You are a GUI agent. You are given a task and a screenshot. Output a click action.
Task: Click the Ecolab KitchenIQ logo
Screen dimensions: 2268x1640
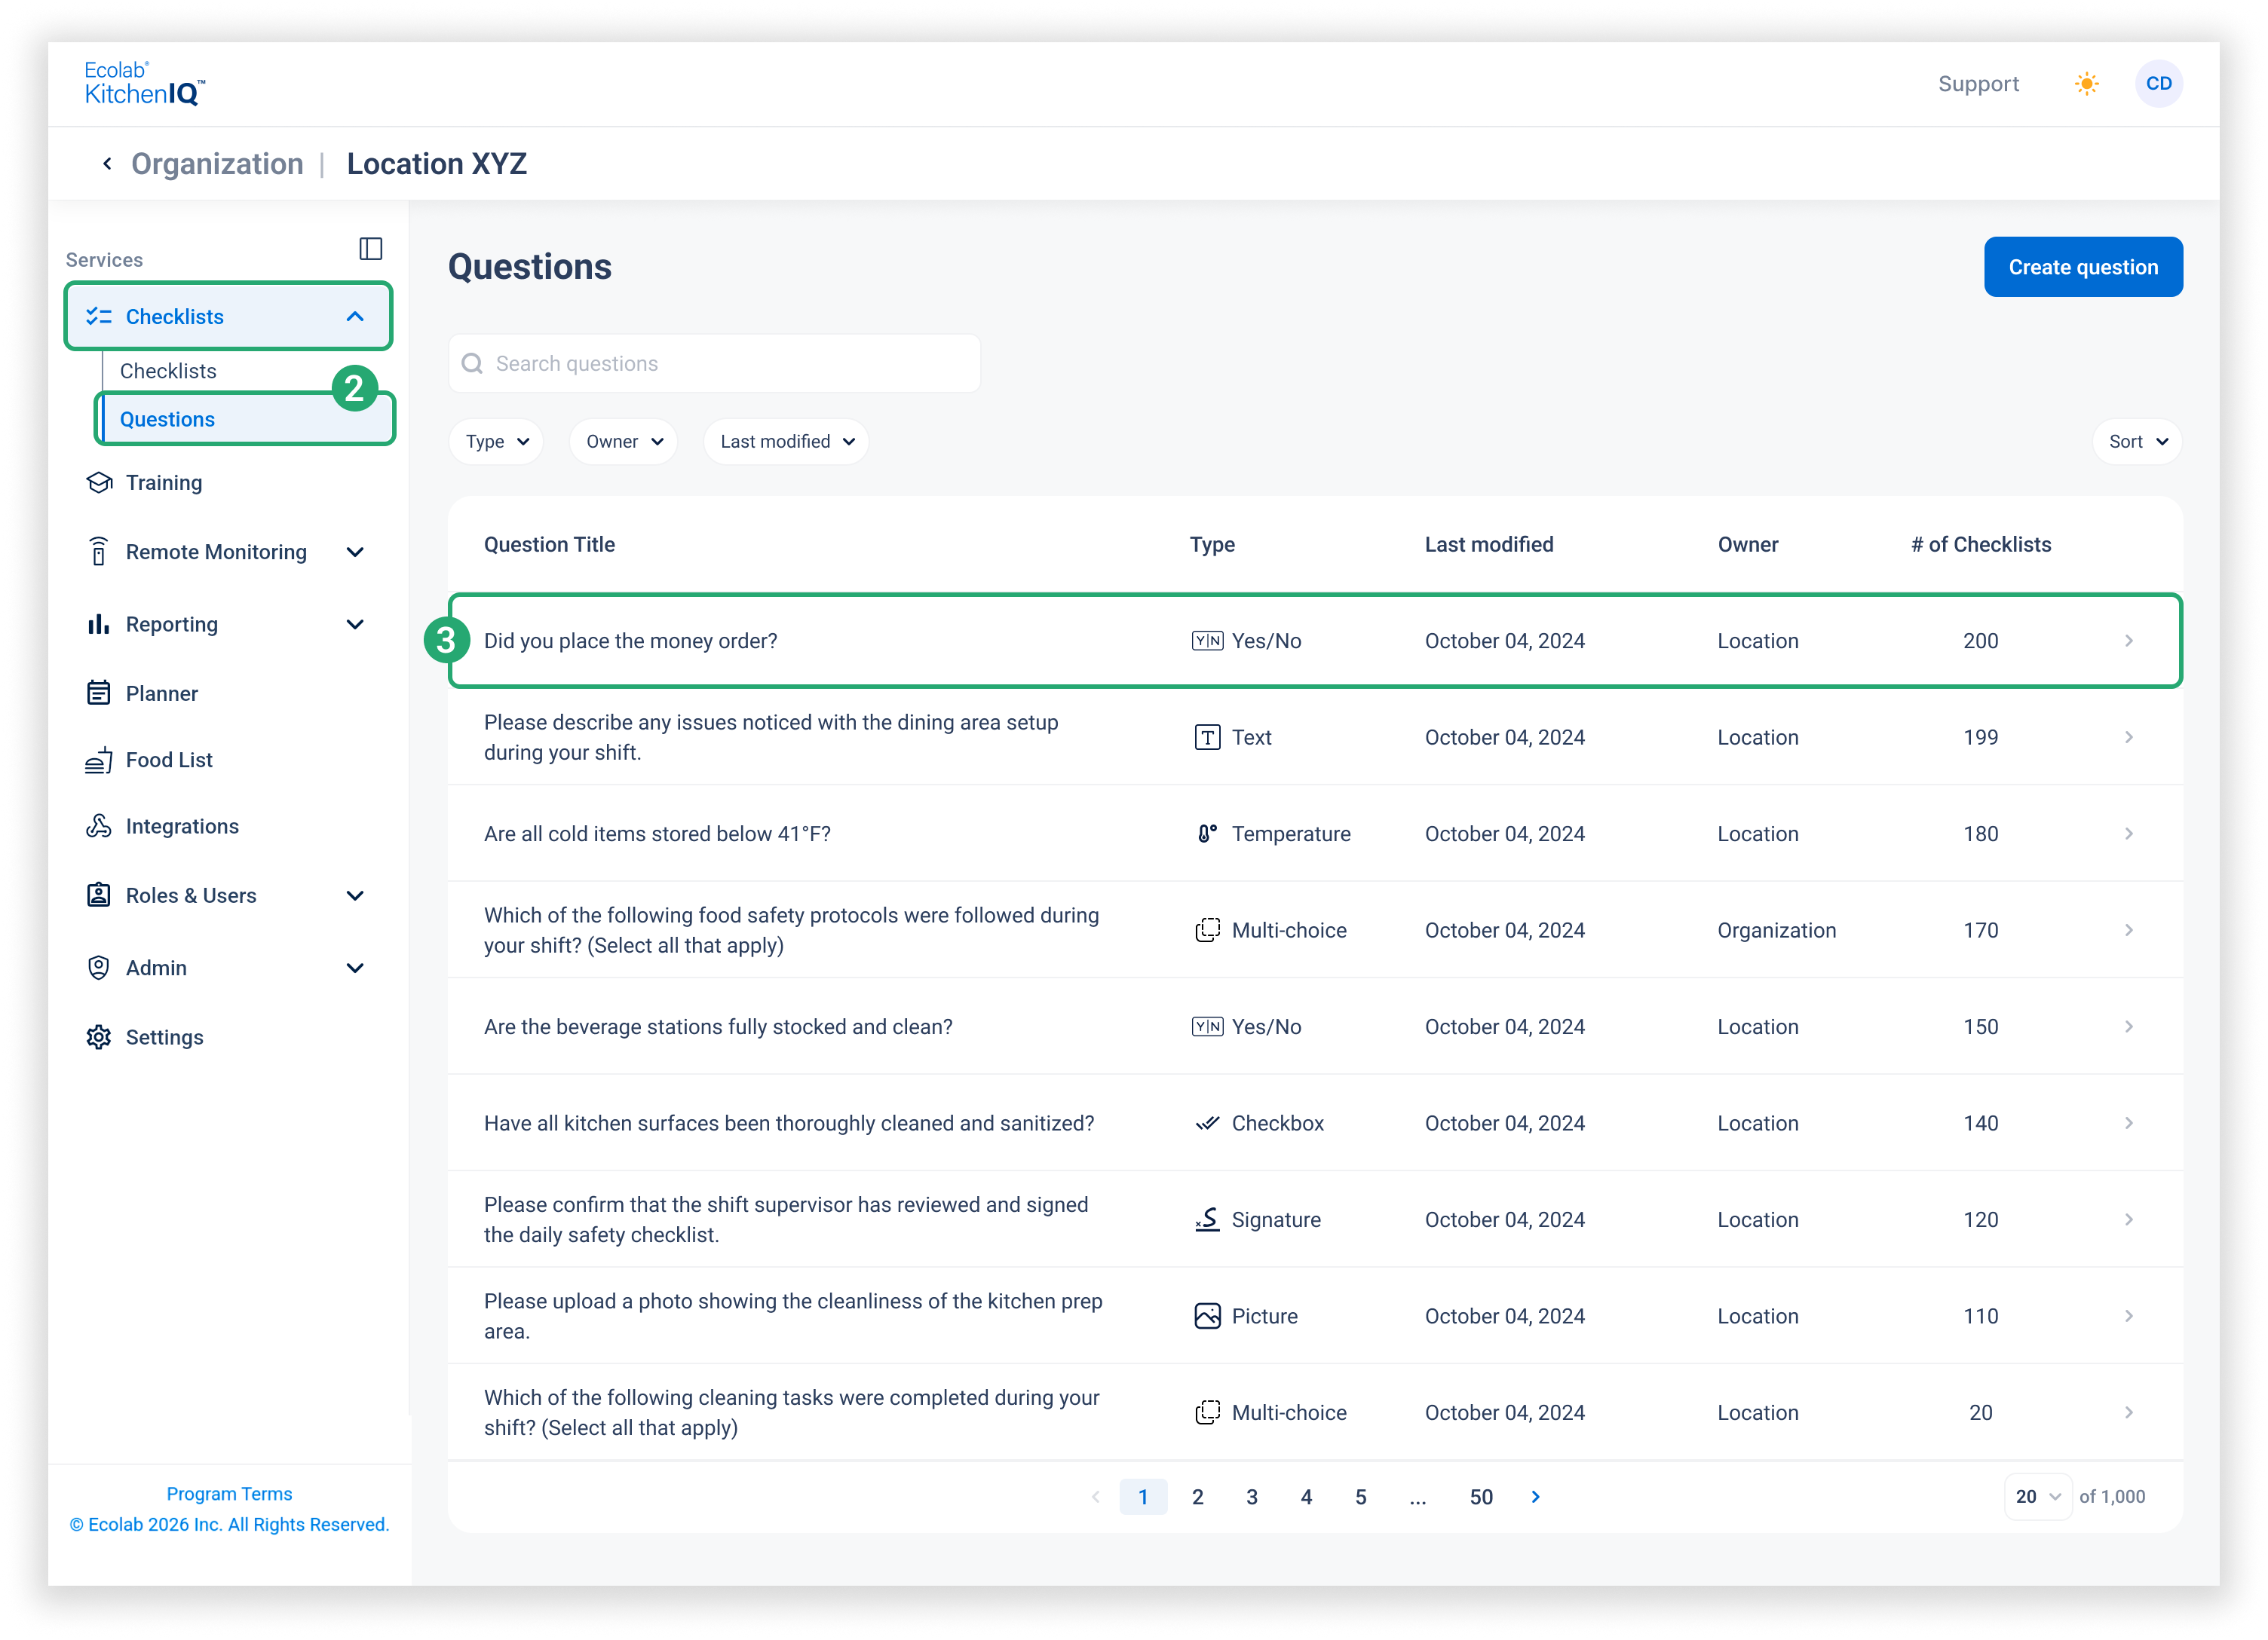pos(145,83)
